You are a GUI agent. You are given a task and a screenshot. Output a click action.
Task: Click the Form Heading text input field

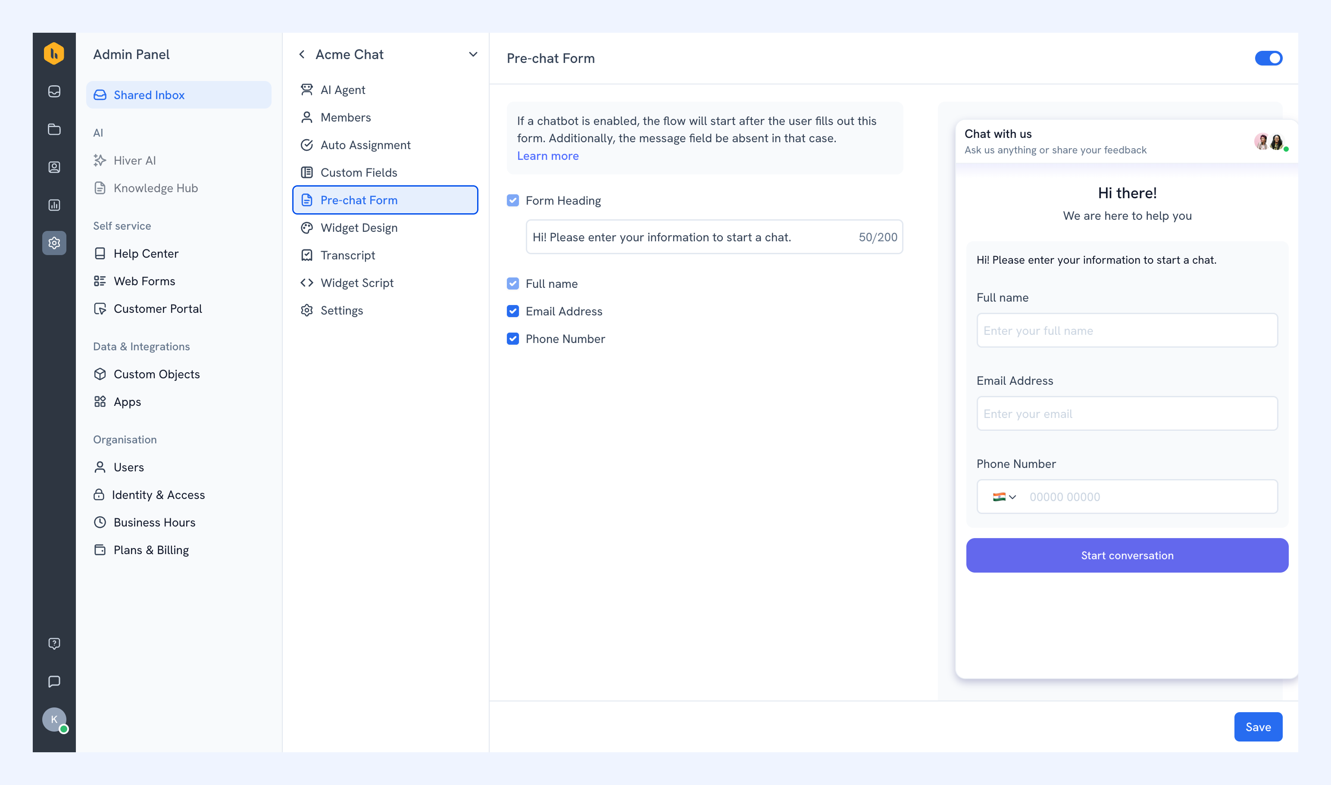point(714,237)
